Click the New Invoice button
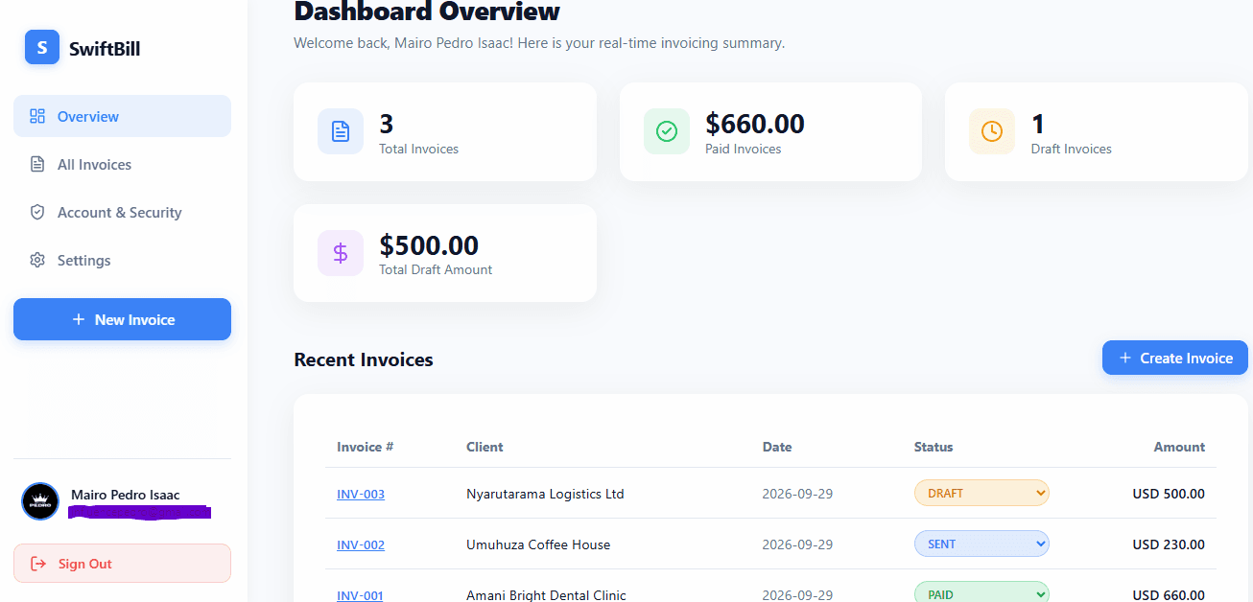1253x602 pixels. click(122, 319)
